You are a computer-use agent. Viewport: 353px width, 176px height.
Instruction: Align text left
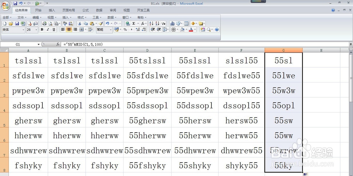pos(63,30)
